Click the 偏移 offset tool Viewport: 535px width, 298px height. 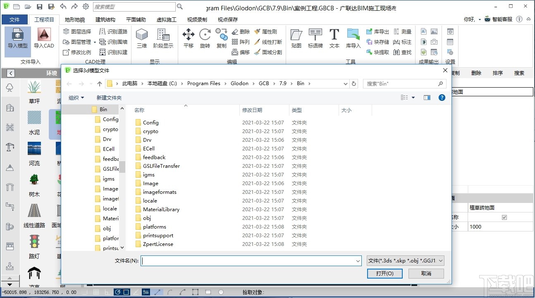coord(241,52)
